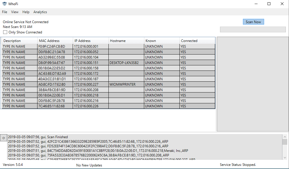The height and width of the screenshot is (169, 289).
Task: Sort by the MAC Address column header
Action: click(49, 41)
